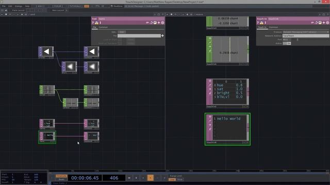Viewport: 330px width, 185px height.
Task: Click the language icon in Touch In panel header
Action: [x=320, y=23]
